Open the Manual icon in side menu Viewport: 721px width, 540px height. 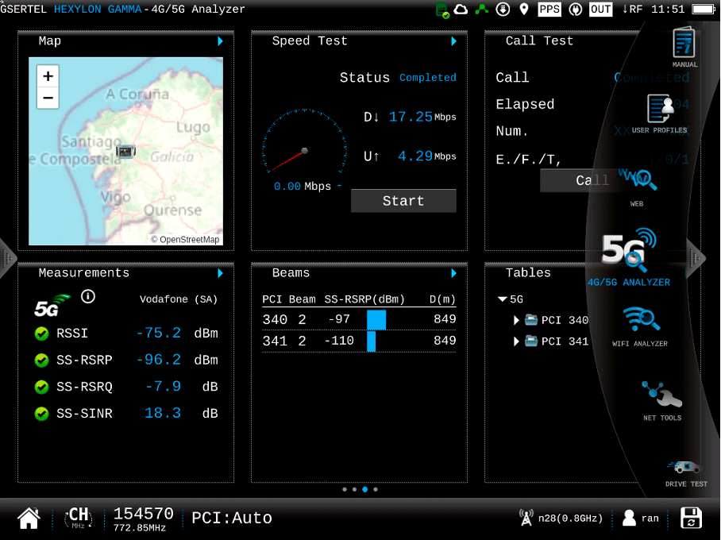(684, 44)
